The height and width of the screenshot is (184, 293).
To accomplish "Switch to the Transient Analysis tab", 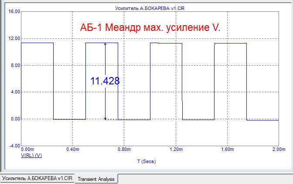I will pos(96,179).
